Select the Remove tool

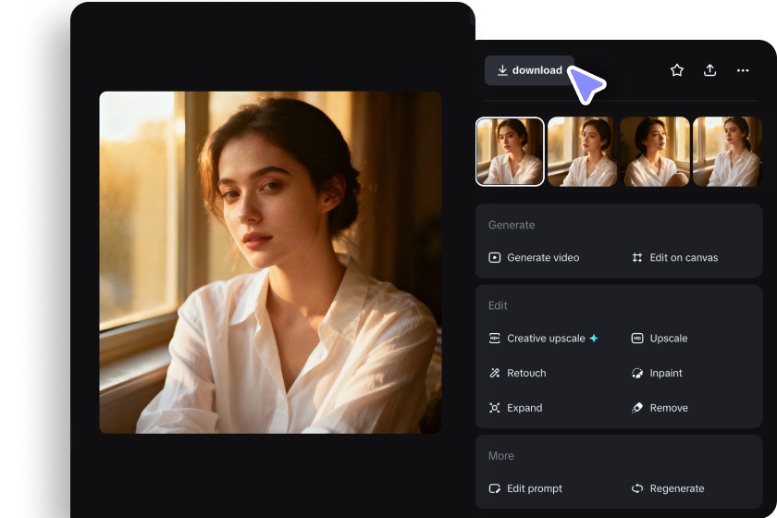tap(660, 408)
